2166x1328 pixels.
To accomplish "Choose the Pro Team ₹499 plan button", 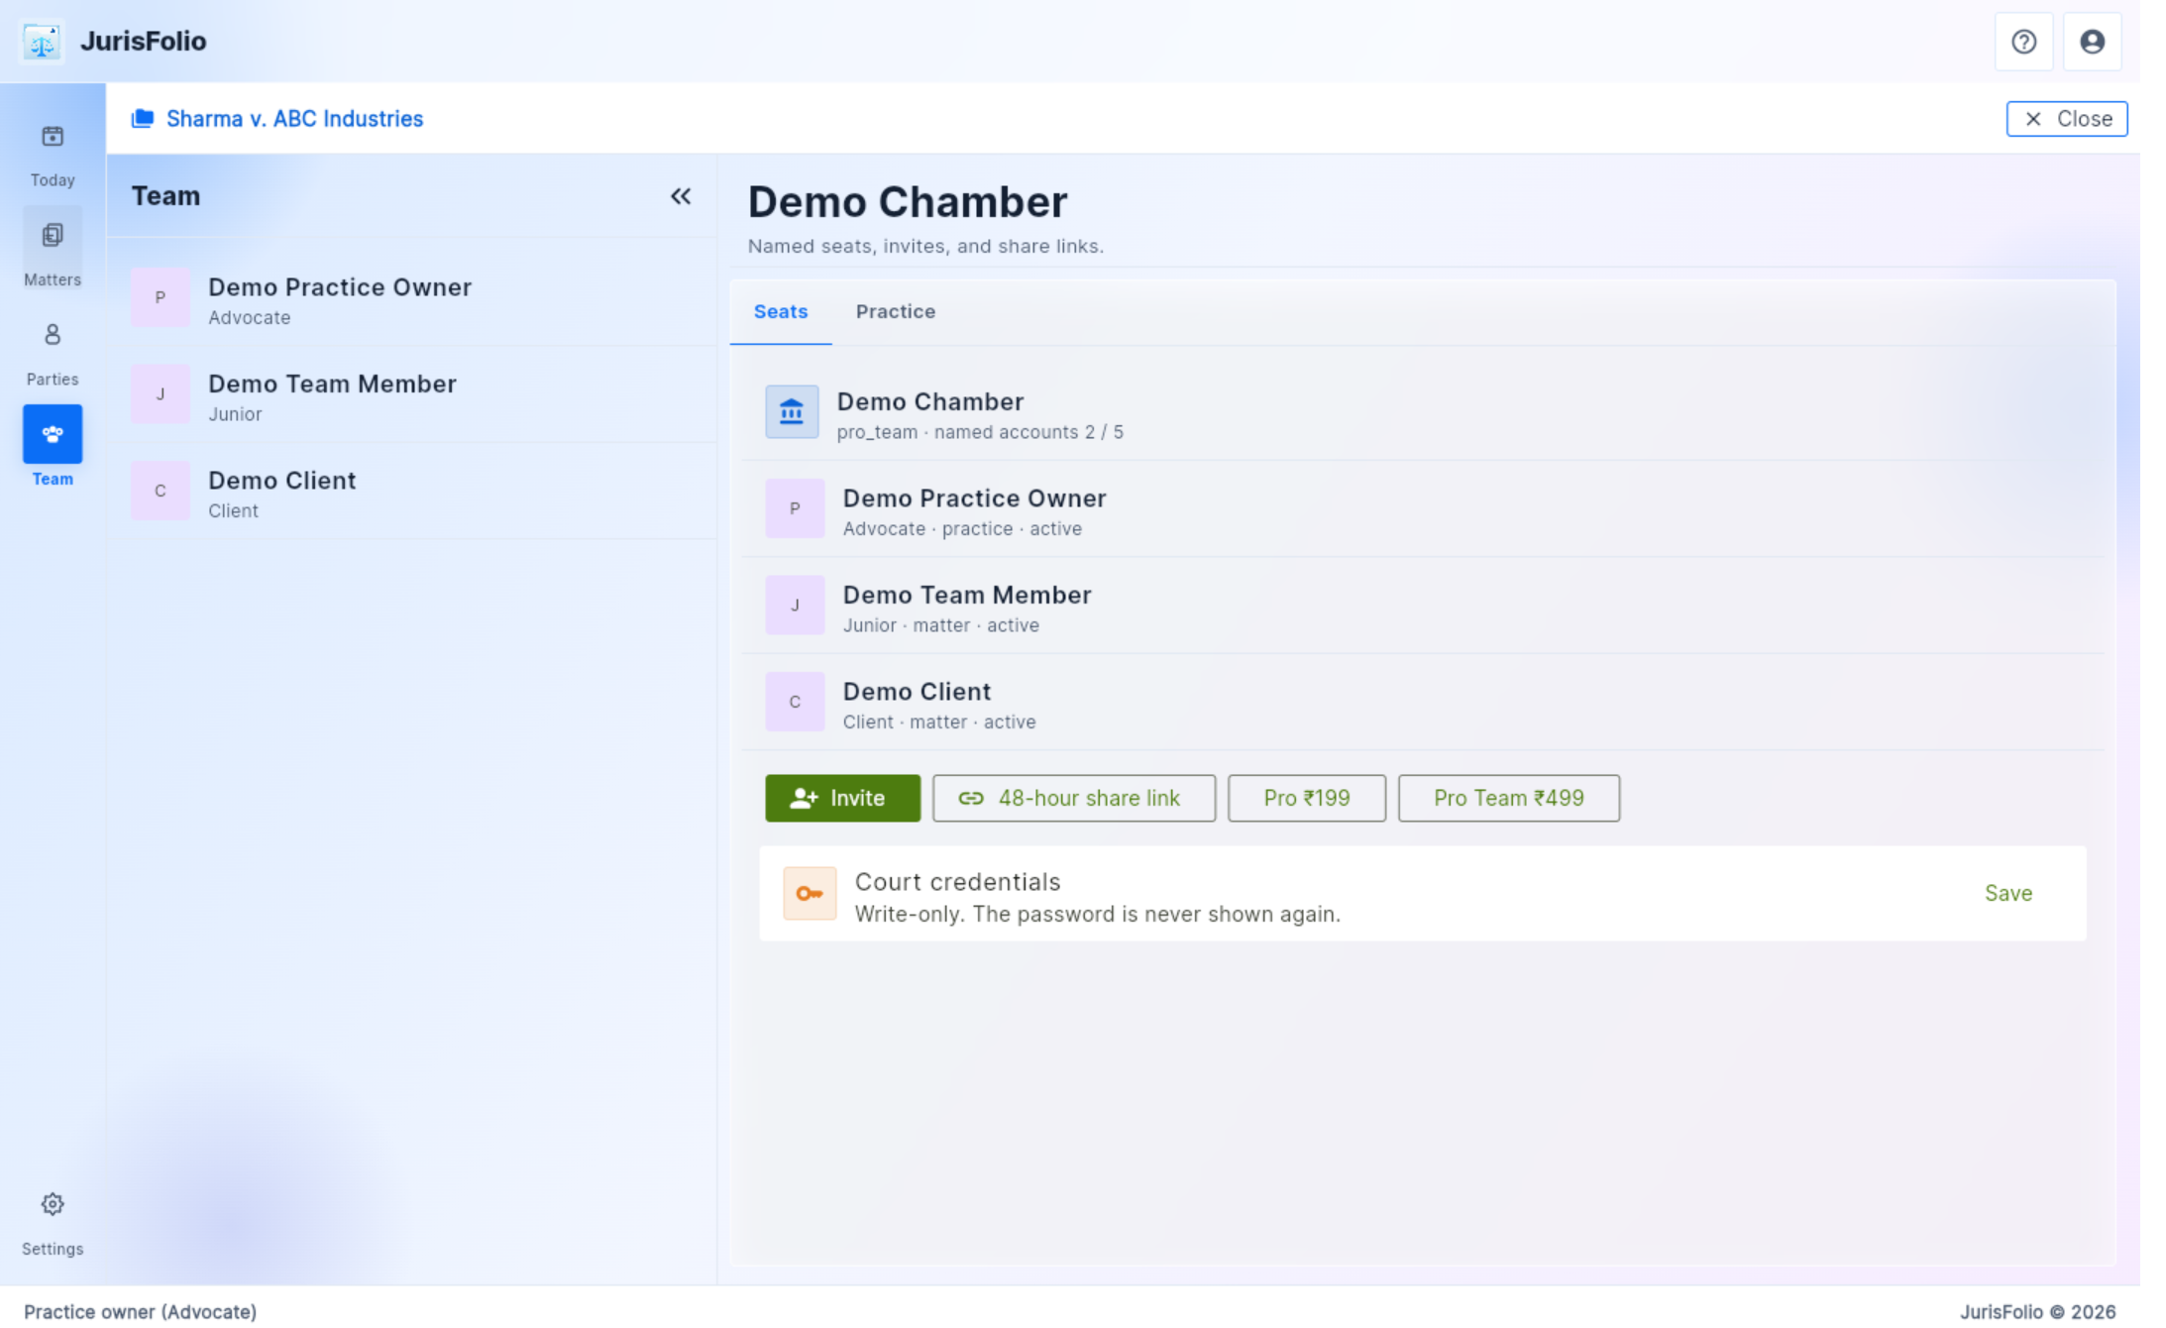I will pyautogui.click(x=1508, y=798).
